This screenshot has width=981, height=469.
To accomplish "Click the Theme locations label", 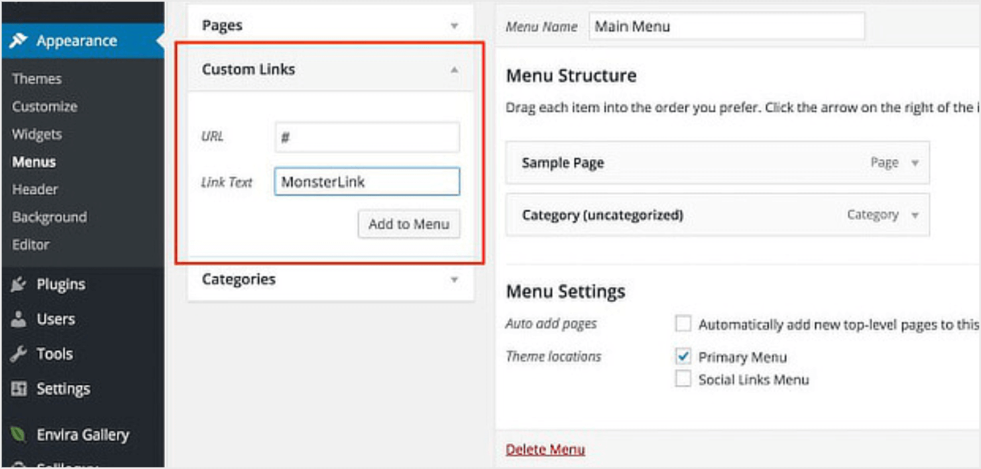I will point(553,356).
